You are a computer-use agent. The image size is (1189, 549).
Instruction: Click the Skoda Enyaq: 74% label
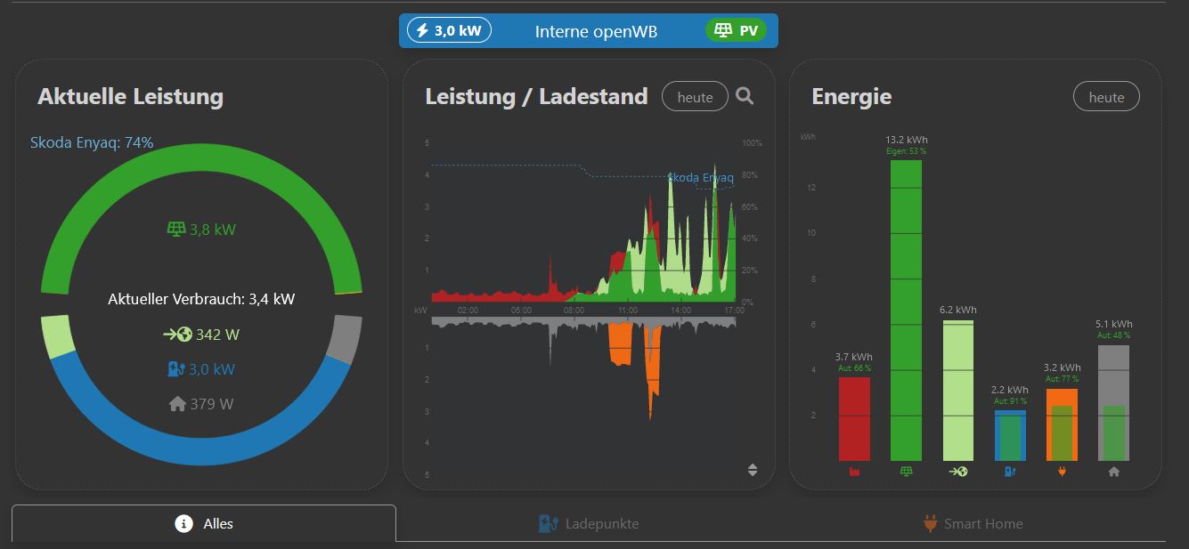click(92, 142)
